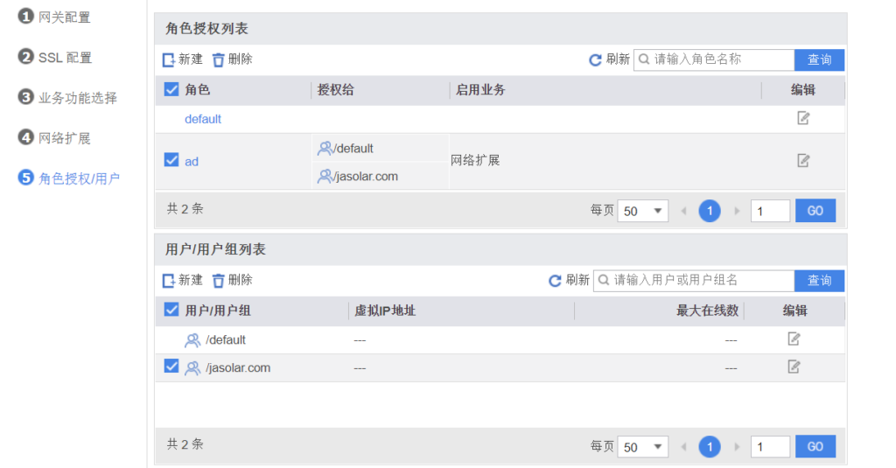Open per-page dropdown in role list
Image resolution: width=896 pixels, height=468 pixels.
click(642, 211)
